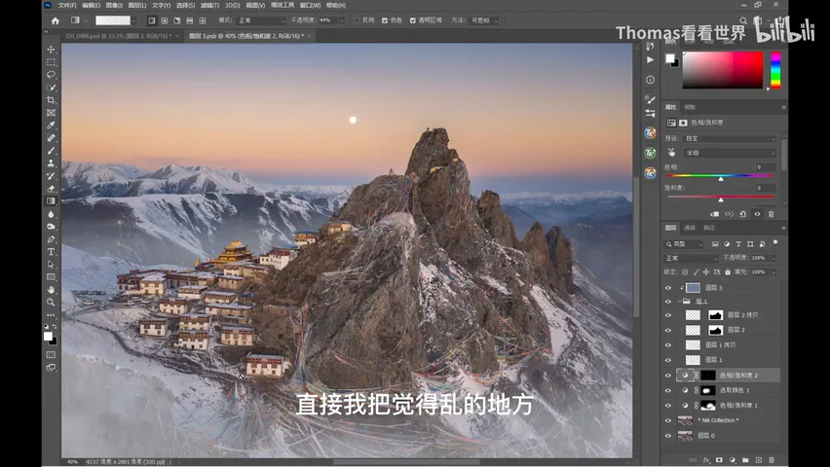Click the saturation slider handle in Properties
Image resolution: width=830 pixels, height=467 pixels.
tap(721, 199)
